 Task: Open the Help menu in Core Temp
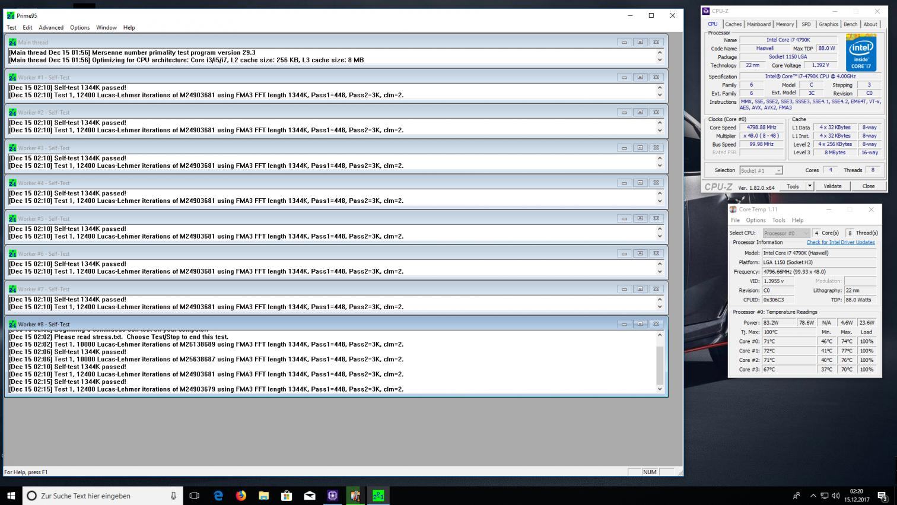(797, 220)
